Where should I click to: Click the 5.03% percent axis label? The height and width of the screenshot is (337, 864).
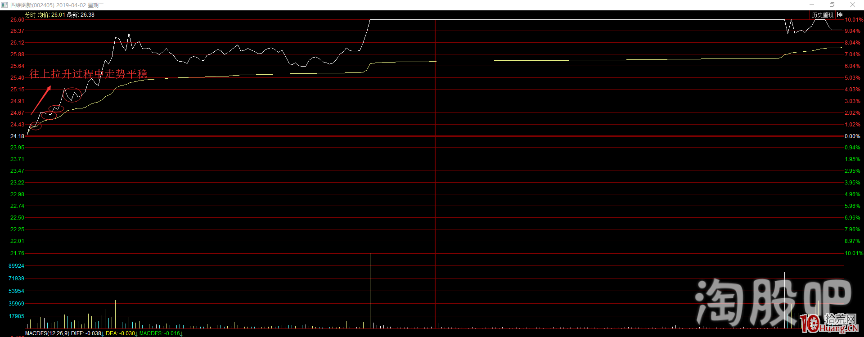[x=852, y=78]
